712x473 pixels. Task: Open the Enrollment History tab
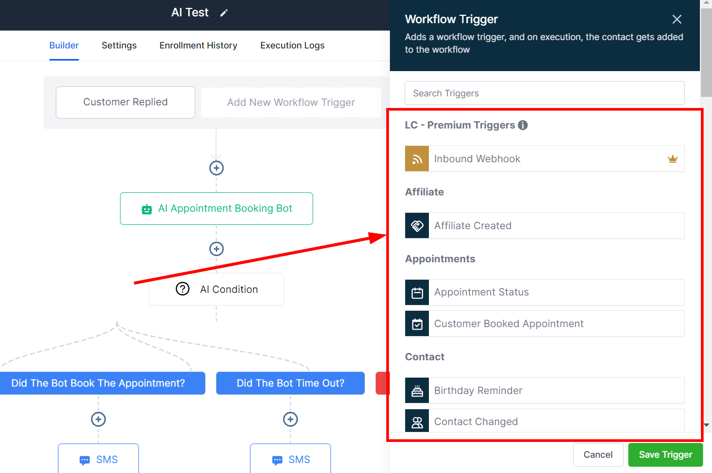198,45
